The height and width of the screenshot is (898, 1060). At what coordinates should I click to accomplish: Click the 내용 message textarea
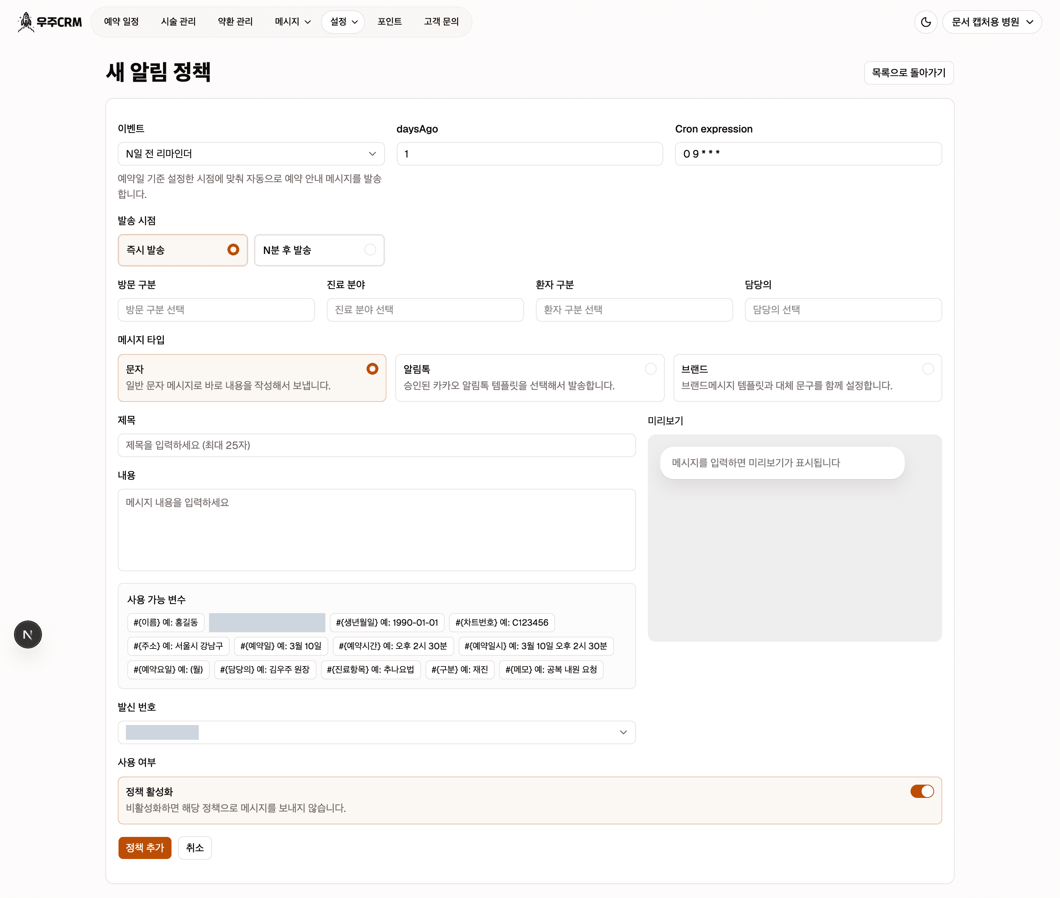pos(377,530)
